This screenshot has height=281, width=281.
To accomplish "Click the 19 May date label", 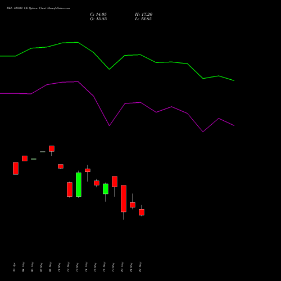I will (113, 267).
